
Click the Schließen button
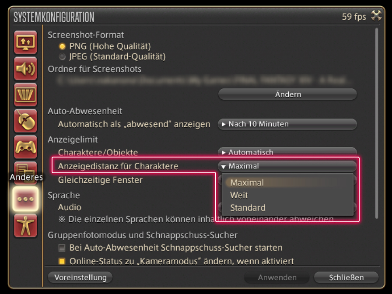(346, 277)
